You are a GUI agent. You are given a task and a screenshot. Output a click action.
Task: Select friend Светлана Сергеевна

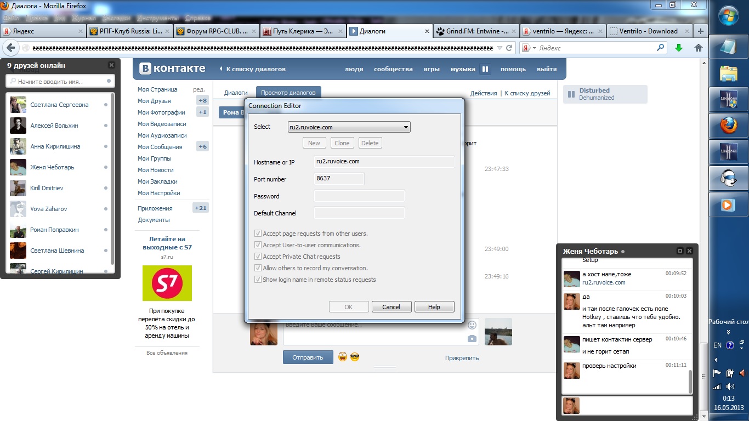point(59,105)
